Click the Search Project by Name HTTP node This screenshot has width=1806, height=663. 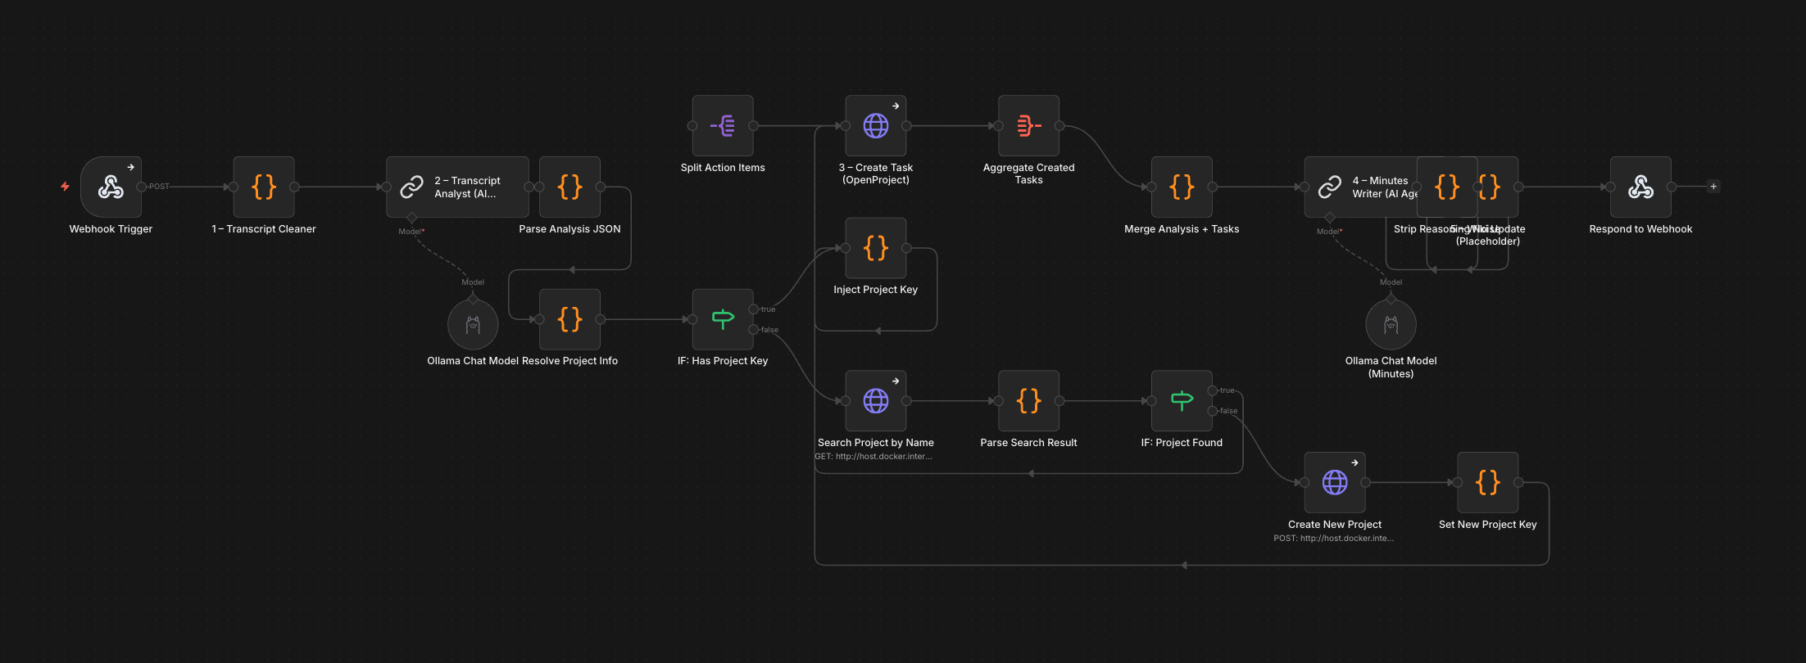tap(875, 401)
